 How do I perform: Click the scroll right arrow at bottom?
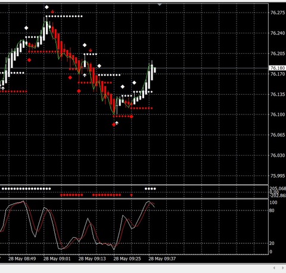click(282, 268)
